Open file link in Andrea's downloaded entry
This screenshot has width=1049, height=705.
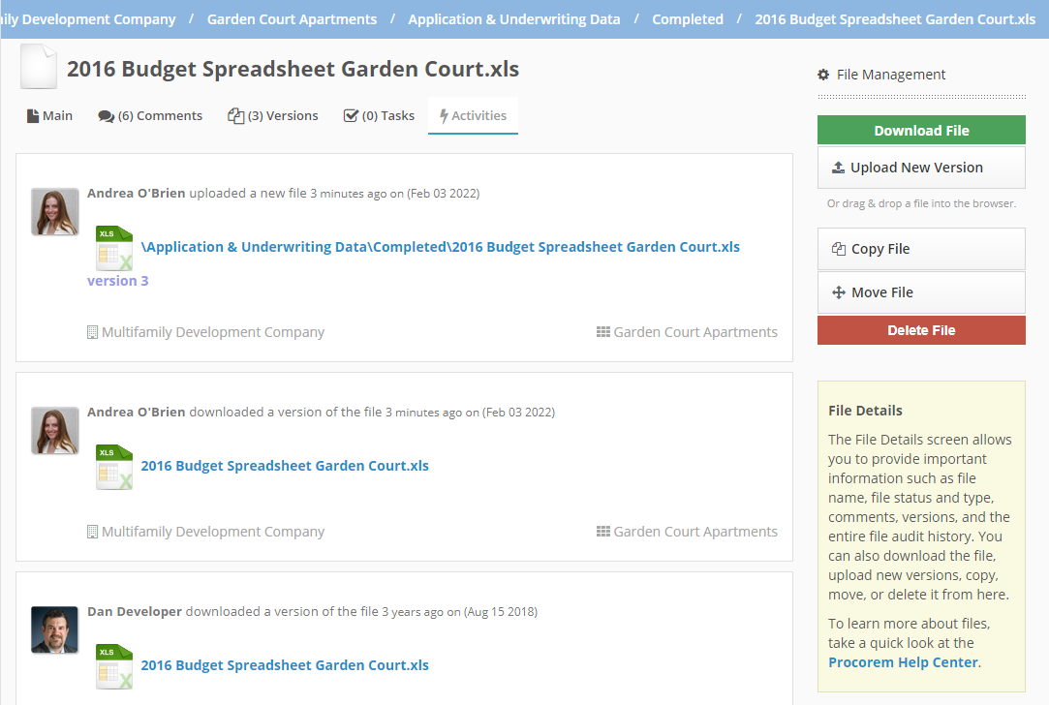pyautogui.click(x=285, y=466)
